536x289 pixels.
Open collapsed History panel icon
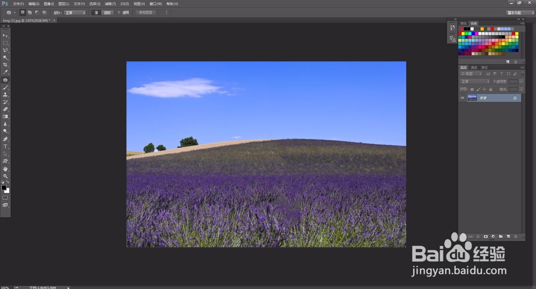pyautogui.click(x=452, y=27)
